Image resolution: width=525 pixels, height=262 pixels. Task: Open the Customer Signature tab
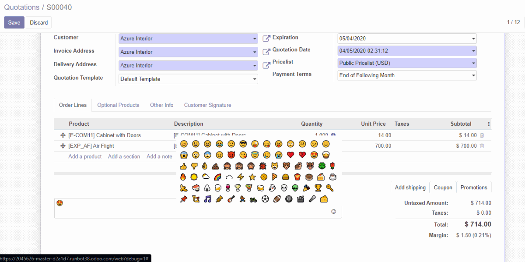pyautogui.click(x=207, y=105)
